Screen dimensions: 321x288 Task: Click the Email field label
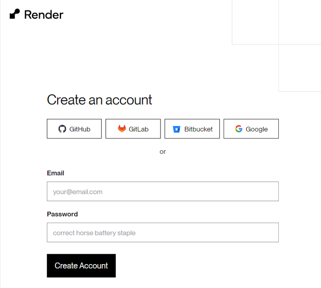pos(56,173)
